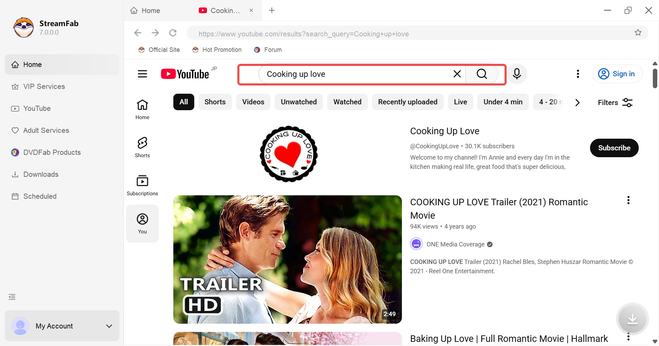Open the Filters options panel
The image size is (659, 346).
pyautogui.click(x=615, y=102)
